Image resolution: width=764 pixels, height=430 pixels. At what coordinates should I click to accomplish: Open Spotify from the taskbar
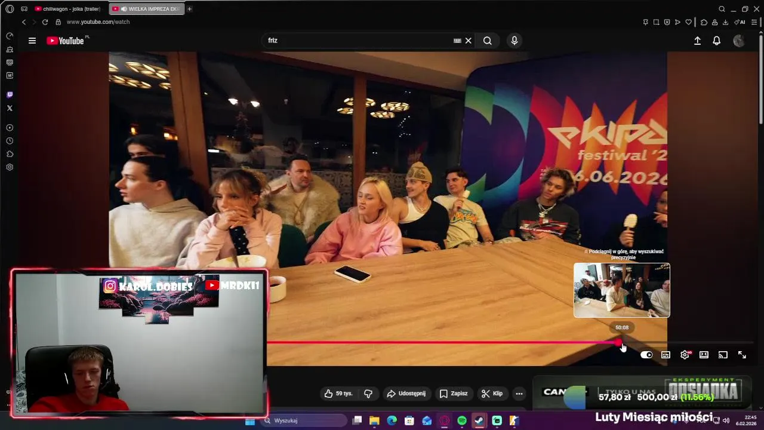click(462, 421)
